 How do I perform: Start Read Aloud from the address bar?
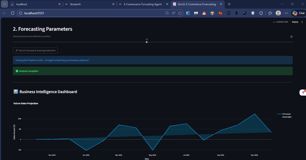tap(173, 13)
